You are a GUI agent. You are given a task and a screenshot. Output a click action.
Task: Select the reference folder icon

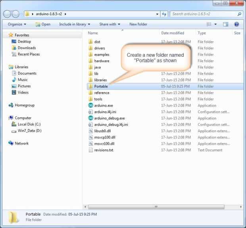90,93
